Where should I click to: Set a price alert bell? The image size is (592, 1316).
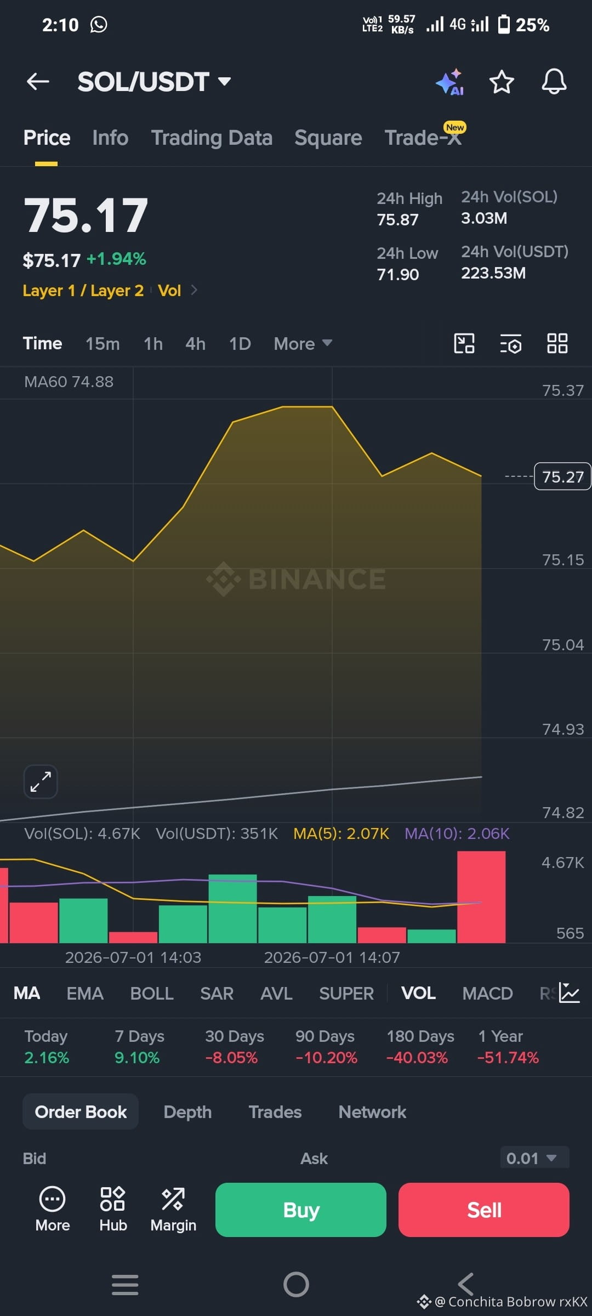554,82
